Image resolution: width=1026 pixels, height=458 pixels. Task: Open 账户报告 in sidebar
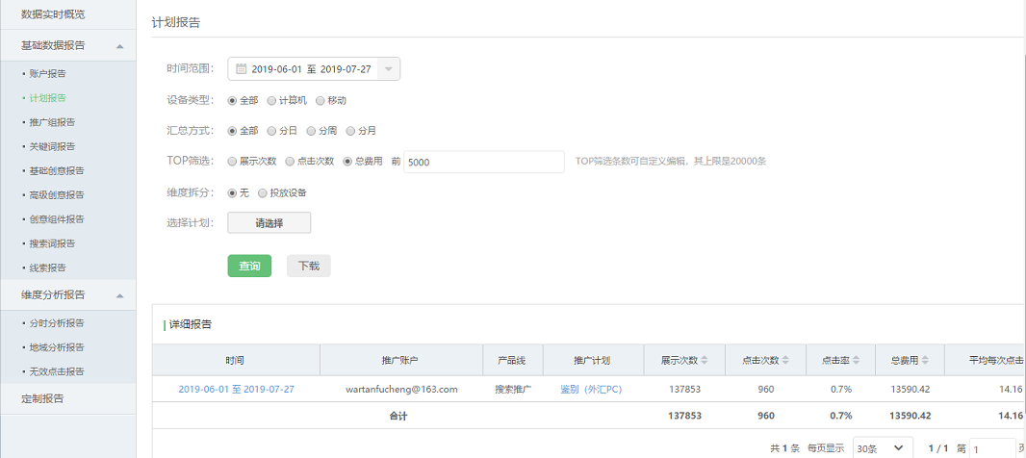(48, 74)
